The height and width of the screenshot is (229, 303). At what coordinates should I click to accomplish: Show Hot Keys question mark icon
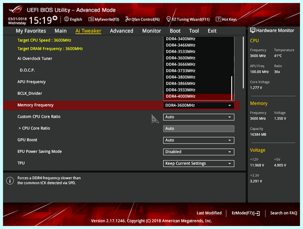click(218, 19)
